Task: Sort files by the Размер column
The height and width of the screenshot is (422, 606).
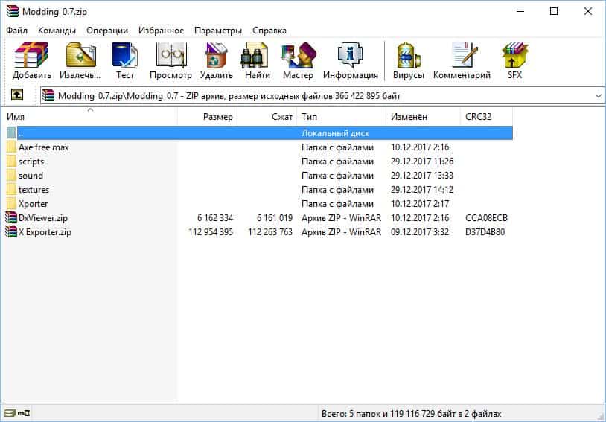Action: pyautogui.click(x=217, y=117)
